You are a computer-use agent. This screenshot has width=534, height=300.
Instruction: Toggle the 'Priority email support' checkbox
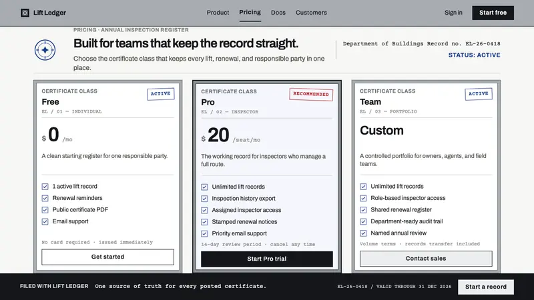204,234
